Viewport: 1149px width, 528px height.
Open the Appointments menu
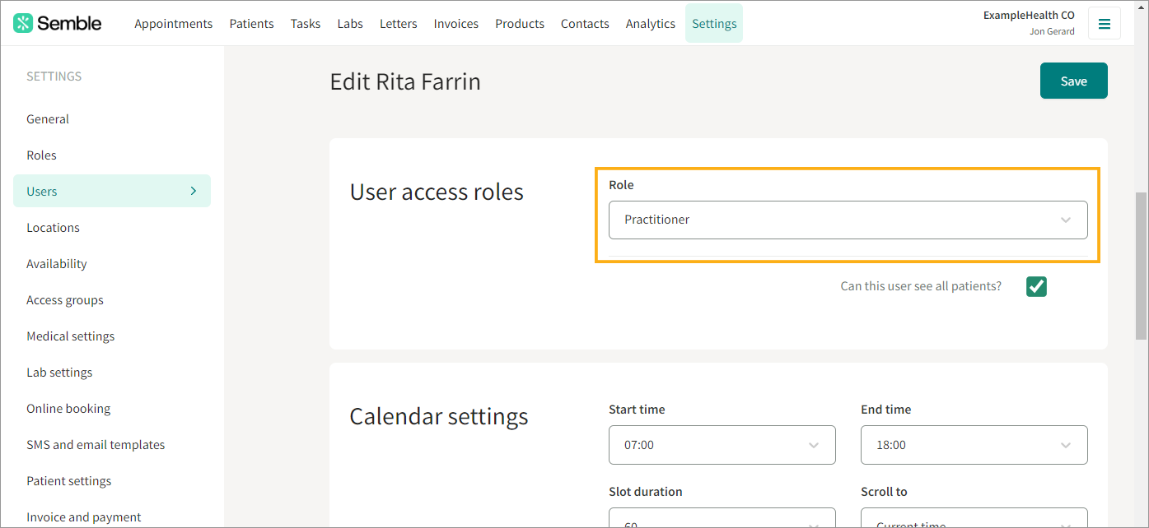tap(173, 24)
